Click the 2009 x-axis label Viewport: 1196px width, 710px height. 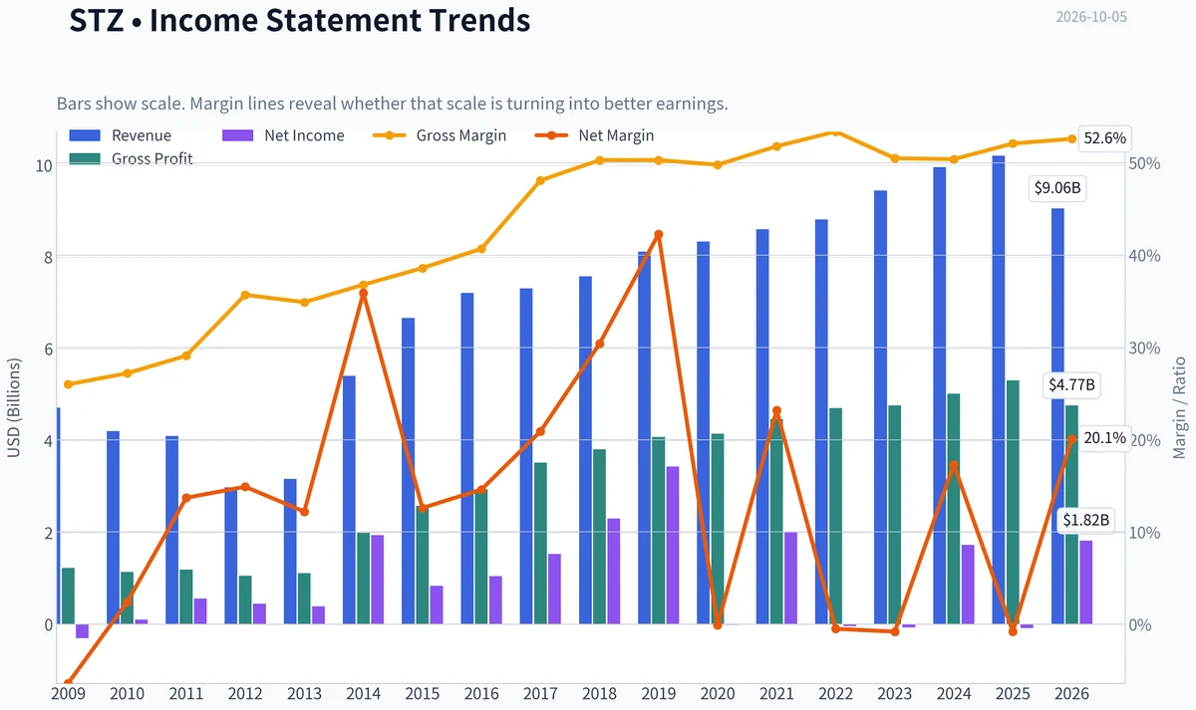68,693
